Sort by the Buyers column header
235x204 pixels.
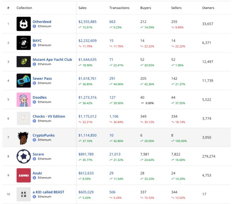(146, 8)
